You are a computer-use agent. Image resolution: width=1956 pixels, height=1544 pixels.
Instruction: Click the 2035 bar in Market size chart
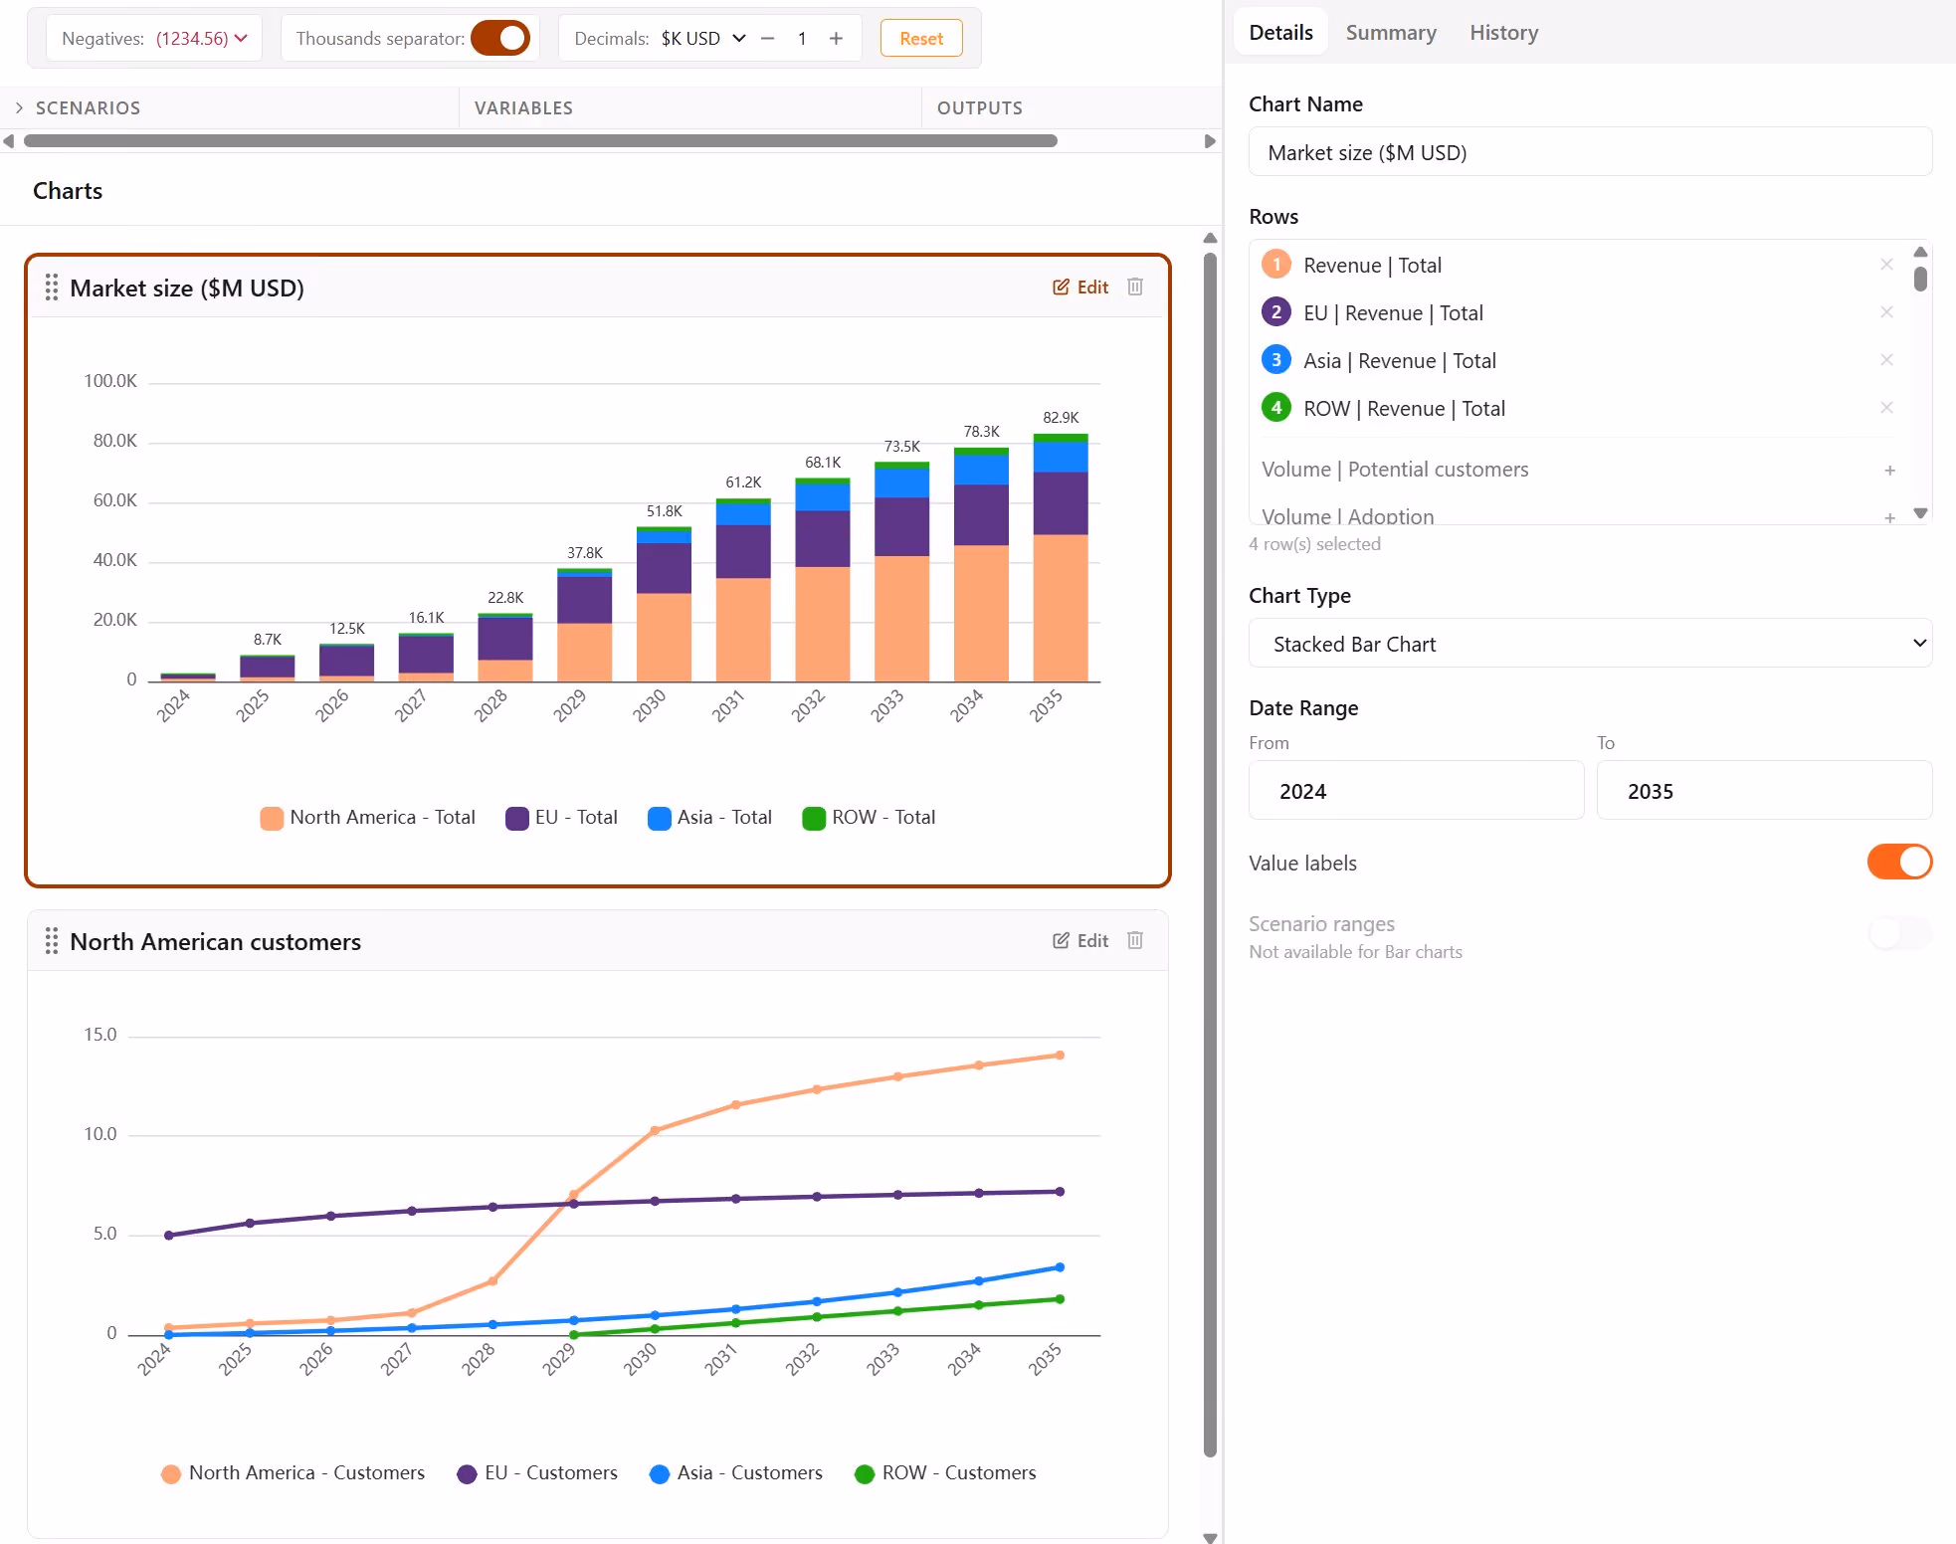[x=1061, y=558]
